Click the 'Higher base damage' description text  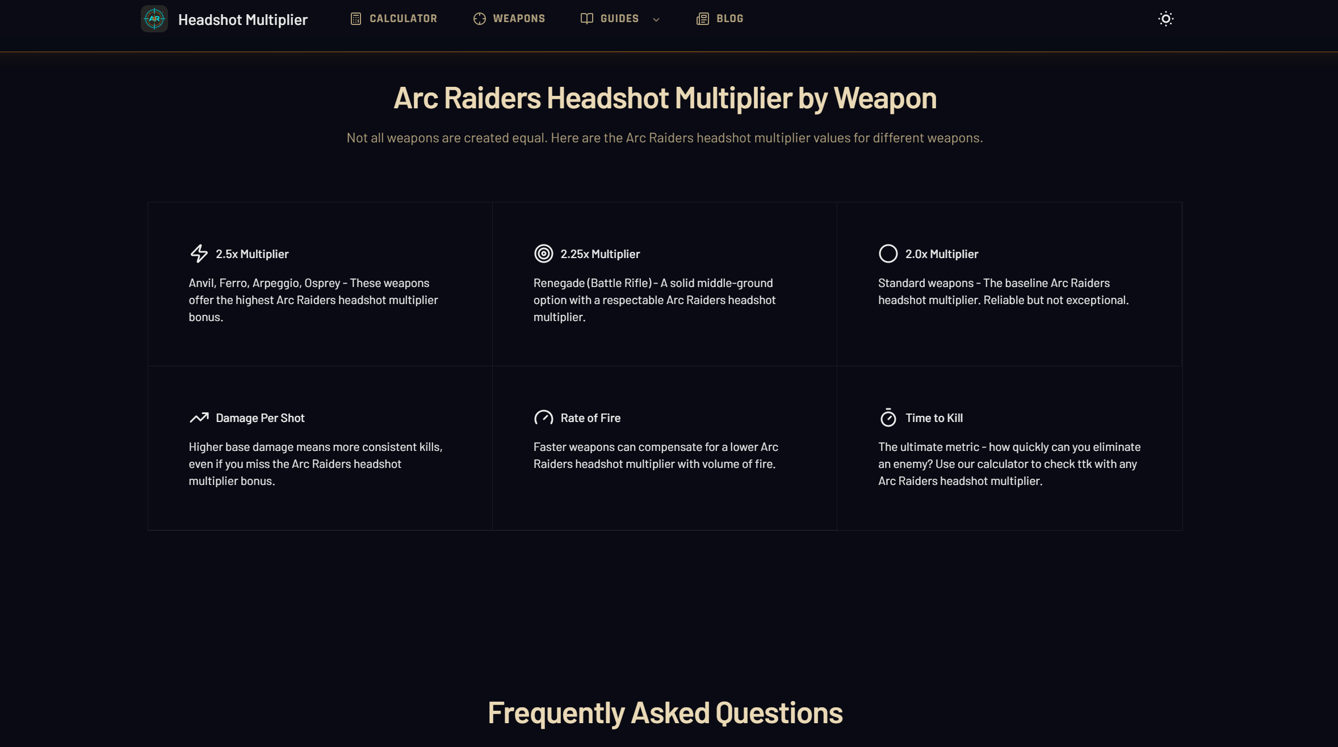[316, 464]
